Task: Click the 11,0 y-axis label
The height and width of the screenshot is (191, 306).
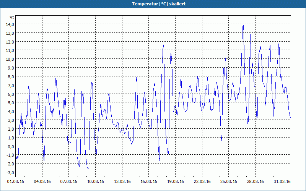Action: click(x=10, y=50)
